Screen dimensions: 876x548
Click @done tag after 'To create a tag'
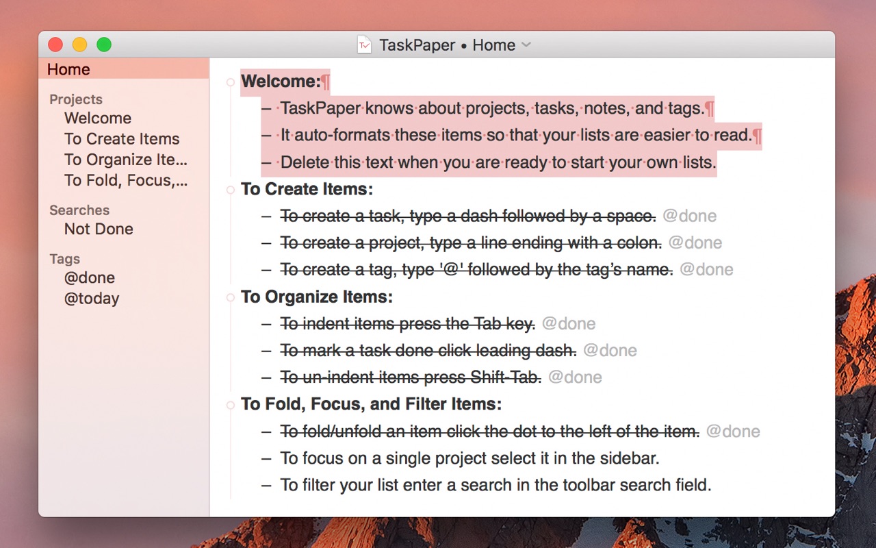706,270
